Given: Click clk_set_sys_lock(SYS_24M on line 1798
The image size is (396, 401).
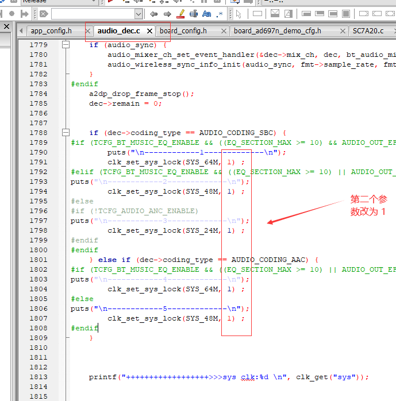Looking at the screenshot, I should [x=164, y=231].
